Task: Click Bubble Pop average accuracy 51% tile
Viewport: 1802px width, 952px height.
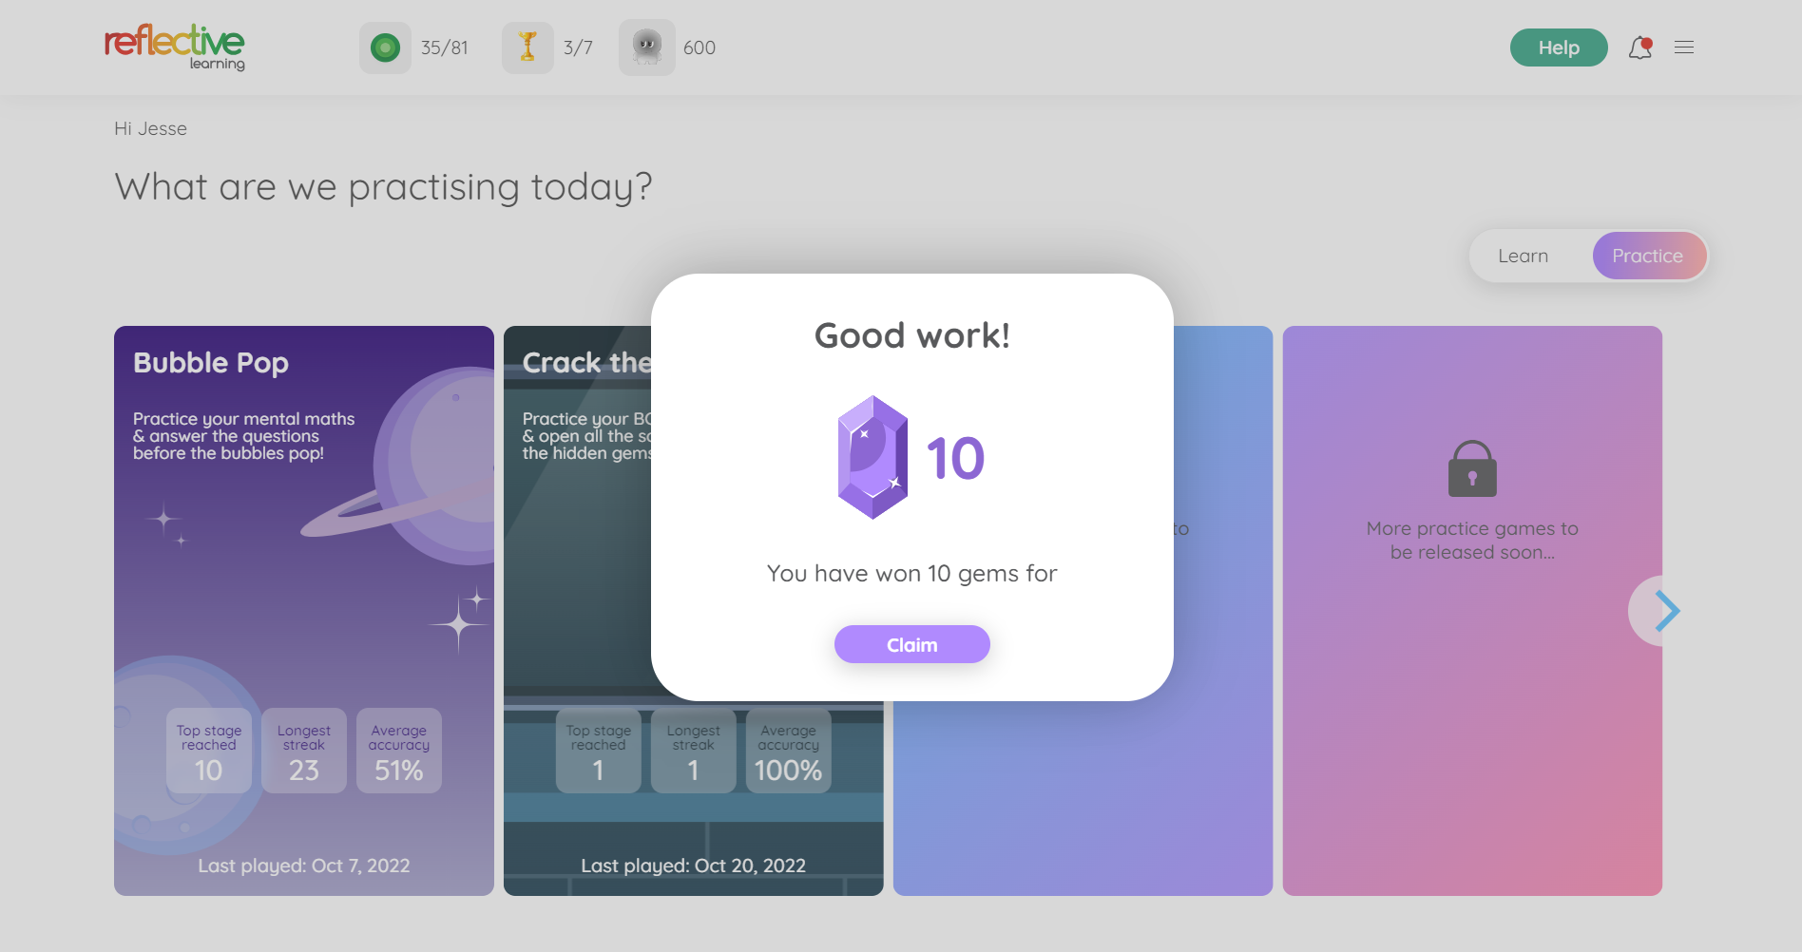Action: click(399, 751)
